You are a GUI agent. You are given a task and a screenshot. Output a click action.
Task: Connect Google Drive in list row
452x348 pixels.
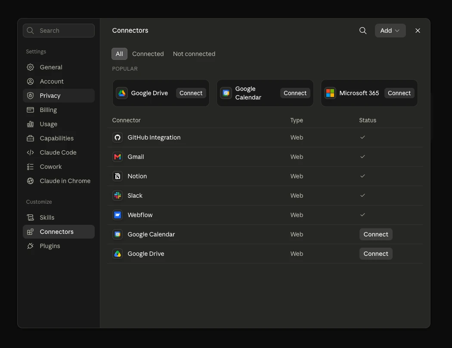(376, 254)
